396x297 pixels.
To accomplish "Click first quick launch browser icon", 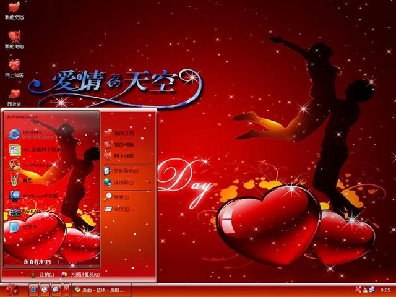I will pyautogui.click(x=33, y=289).
